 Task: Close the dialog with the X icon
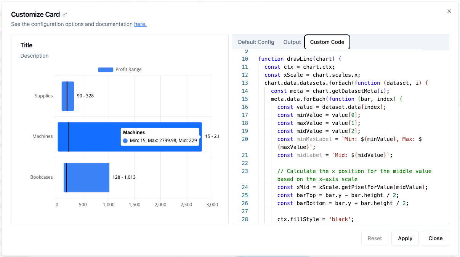coord(449,11)
